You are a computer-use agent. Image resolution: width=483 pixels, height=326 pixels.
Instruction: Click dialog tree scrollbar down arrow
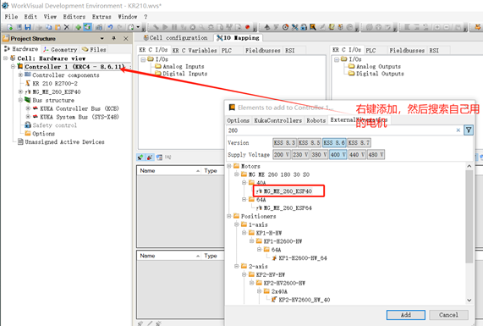[469, 300]
